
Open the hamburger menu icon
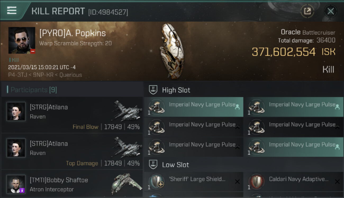coord(12,10)
